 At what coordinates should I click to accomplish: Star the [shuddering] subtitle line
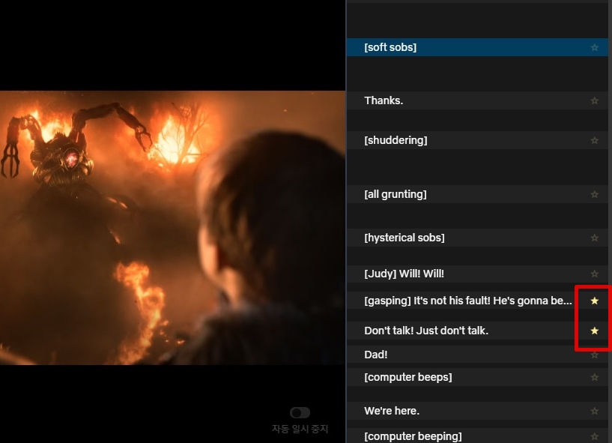tap(594, 140)
